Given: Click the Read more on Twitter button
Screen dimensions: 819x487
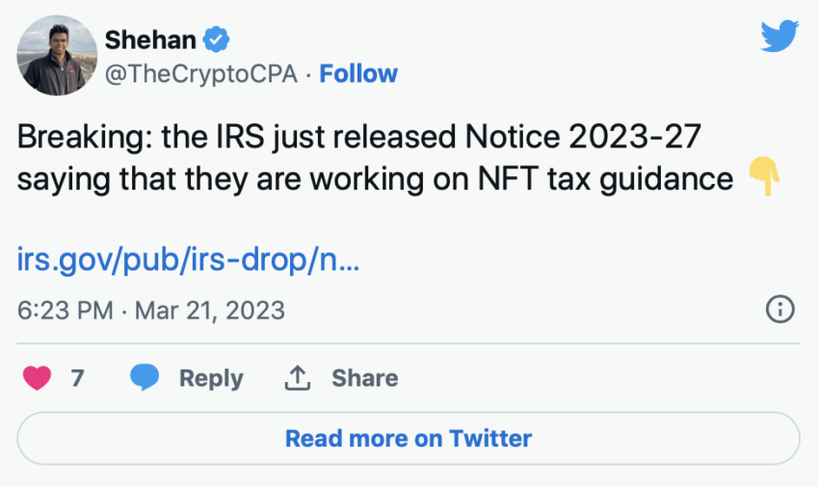Looking at the screenshot, I should click(409, 439).
